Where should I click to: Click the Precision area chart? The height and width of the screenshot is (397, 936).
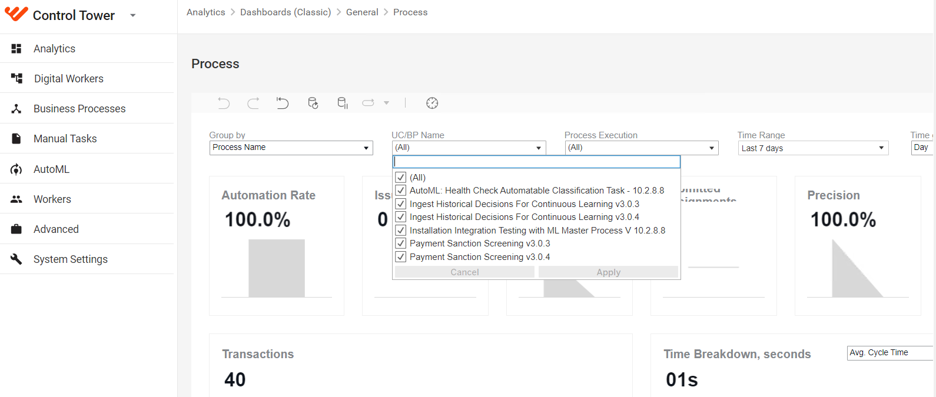click(x=857, y=268)
